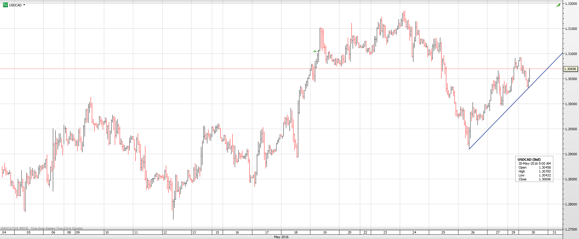
Task: Click the 1.27500 price axis label
Action: pos(571,229)
